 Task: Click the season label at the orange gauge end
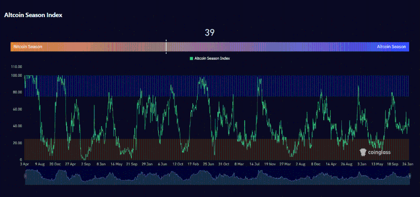coord(28,47)
